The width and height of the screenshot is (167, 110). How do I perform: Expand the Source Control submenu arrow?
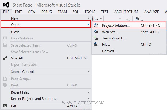click(88, 71)
